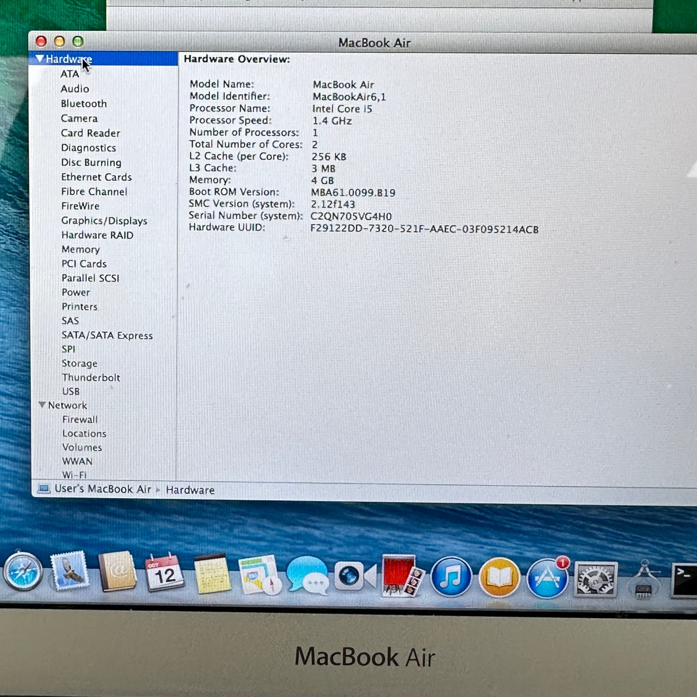Show Storage information
The image size is (697, 697).
pos(80,363)
